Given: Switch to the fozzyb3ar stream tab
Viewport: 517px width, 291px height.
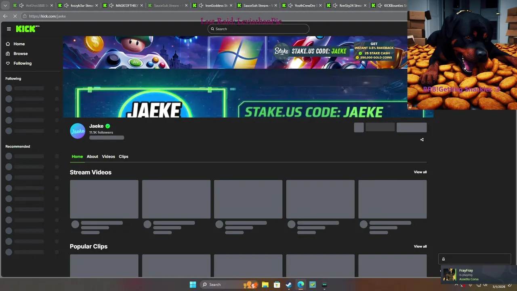Looking at the screenshot, I should [78, 6].
